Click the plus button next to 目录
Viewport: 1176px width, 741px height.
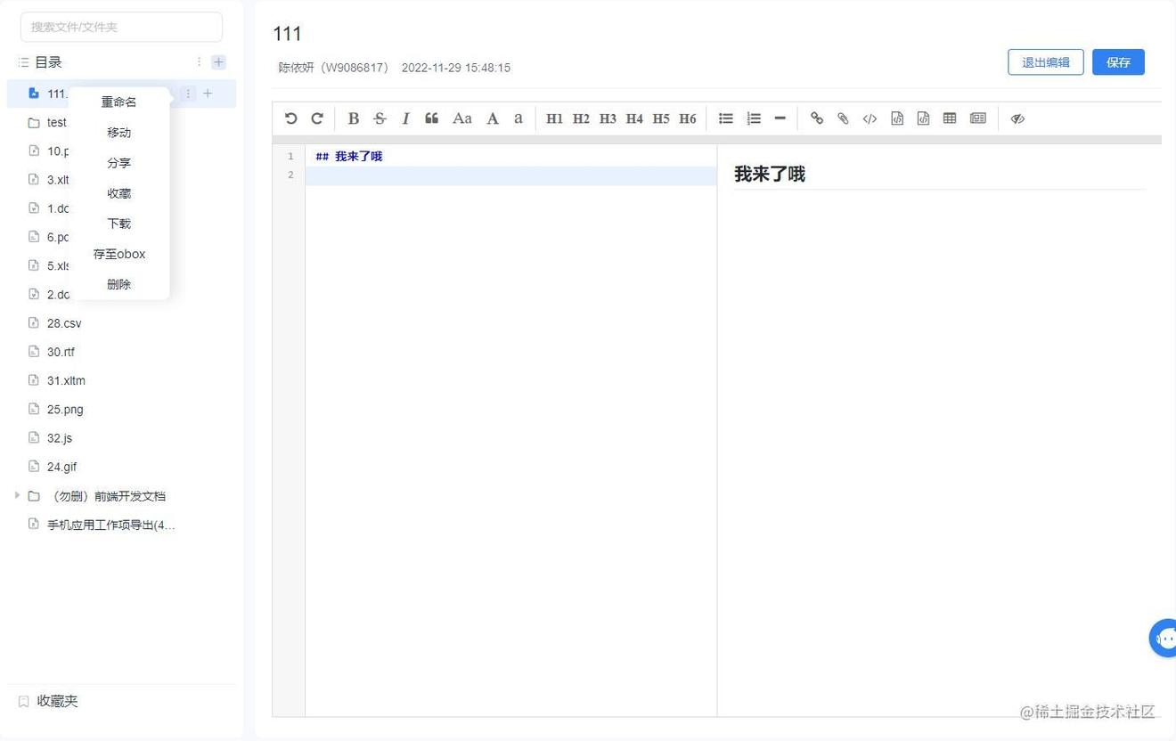(x=218, y=62)
